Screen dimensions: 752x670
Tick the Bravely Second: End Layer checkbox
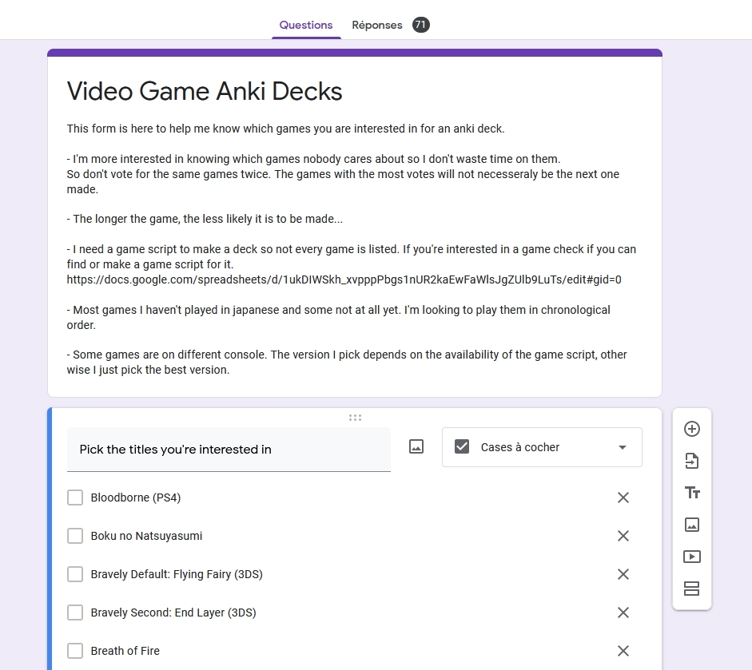[x=75, y=613]
